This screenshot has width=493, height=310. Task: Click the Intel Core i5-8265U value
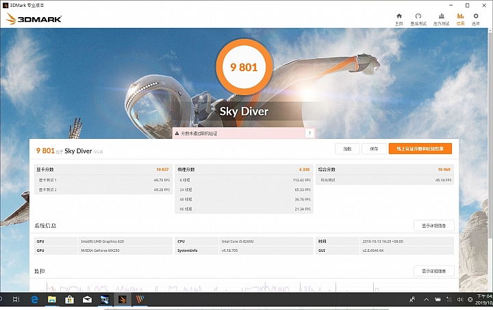238,242
